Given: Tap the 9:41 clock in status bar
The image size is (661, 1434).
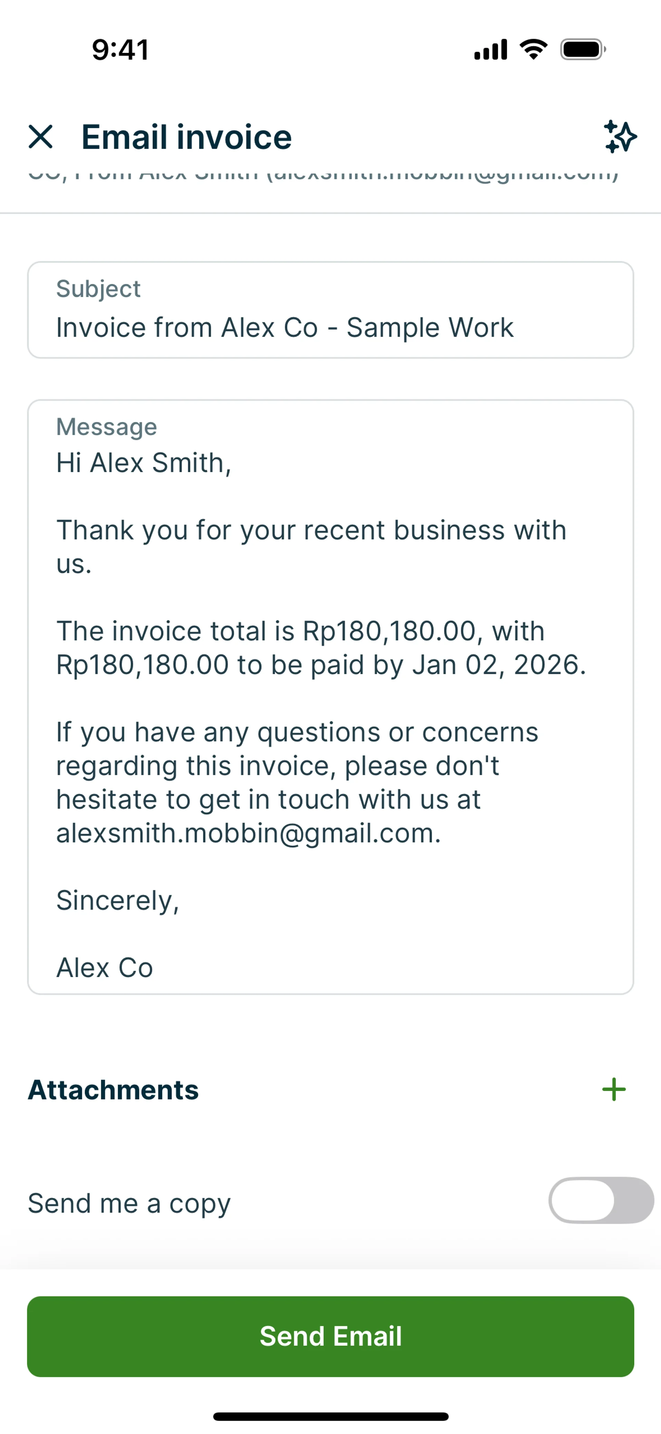Looking at the screenshot, I should 120,50.
